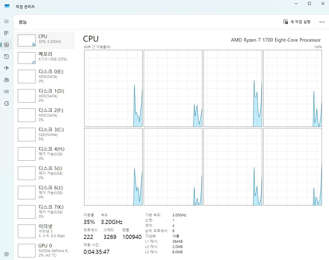
Task: Click the top-right logical processor graph
Action: [x=292, y=88]
